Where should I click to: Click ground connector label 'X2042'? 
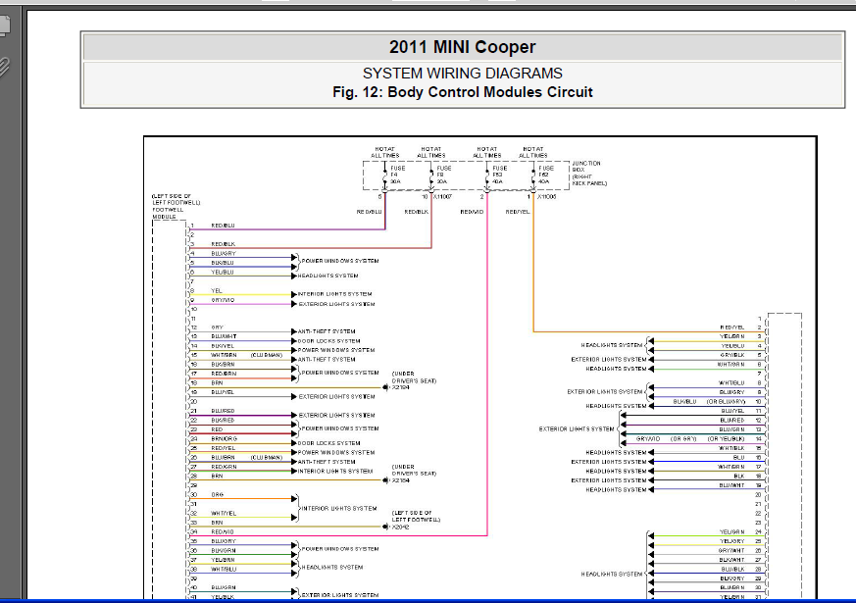click(x=400, y=528)
